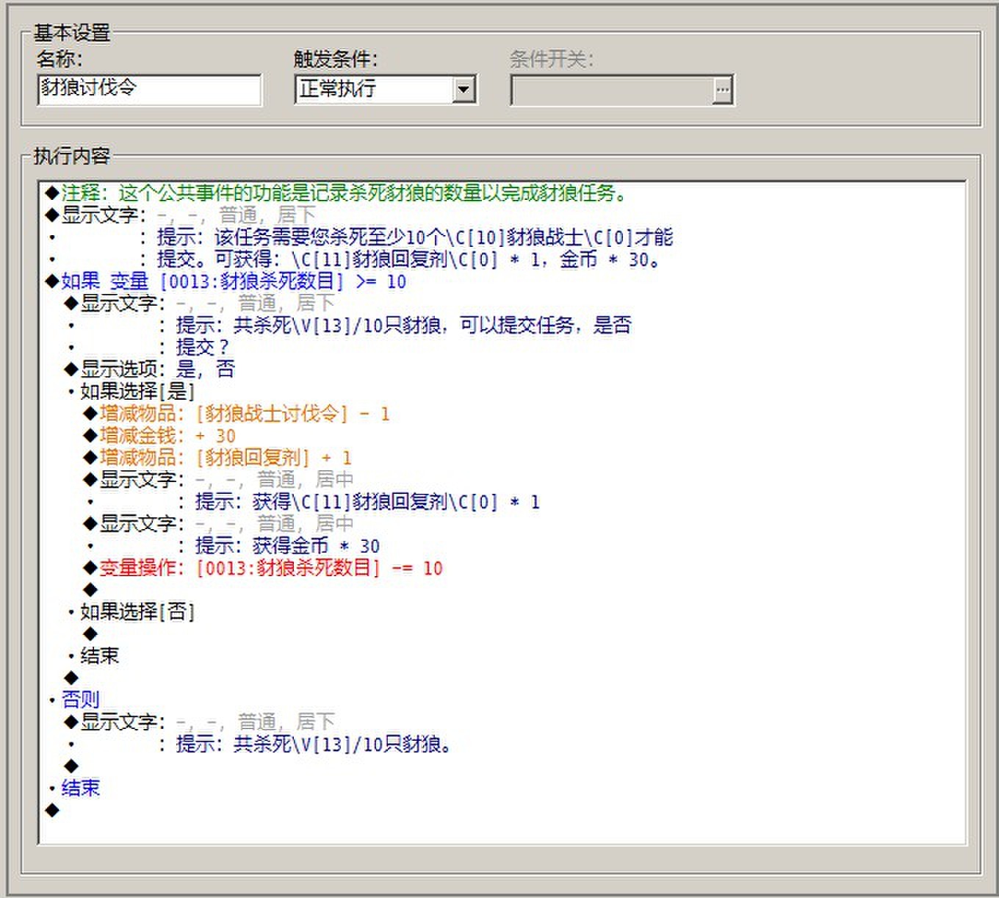Select 增减物品 [豺狼战士讨伐令] - 1 command
Screen dimensions: 999x898
coord(237,414)
